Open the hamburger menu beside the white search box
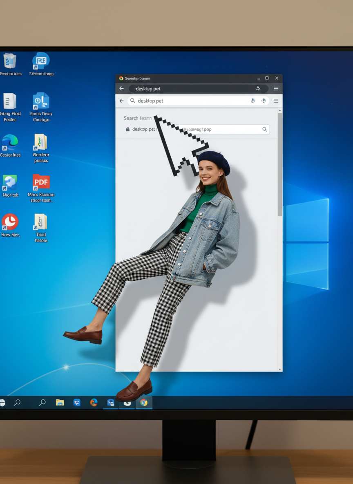The width and height of the screenshot is (353, 484). [x=276, y=101]
